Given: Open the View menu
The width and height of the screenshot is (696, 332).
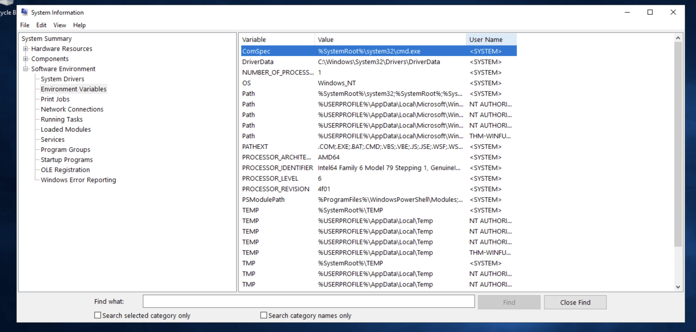Looking at the screenshot, I should [x=60, y=25].
